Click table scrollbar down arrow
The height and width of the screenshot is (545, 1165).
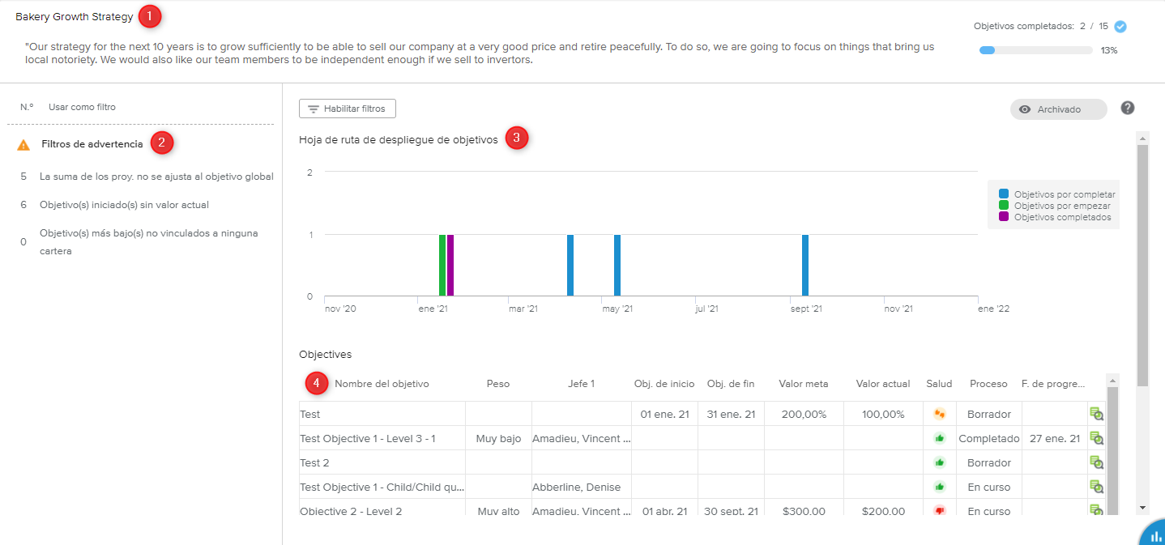click(1112, 508)
